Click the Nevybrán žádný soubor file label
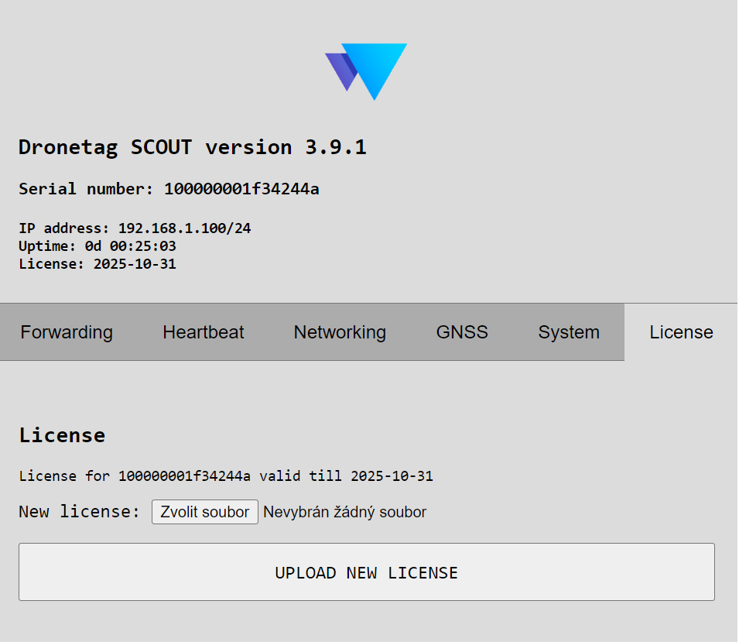Viewport: 739px width, 642px height. [x=344, y=512]
